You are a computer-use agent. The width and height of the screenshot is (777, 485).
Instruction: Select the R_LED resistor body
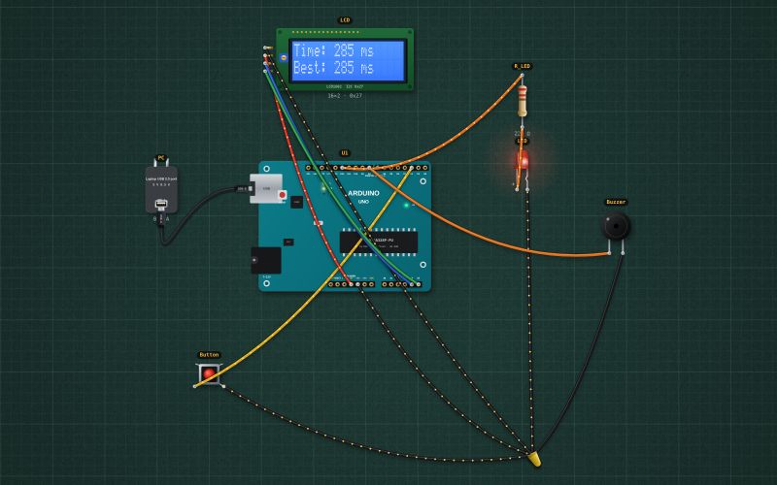pos(523,101)
